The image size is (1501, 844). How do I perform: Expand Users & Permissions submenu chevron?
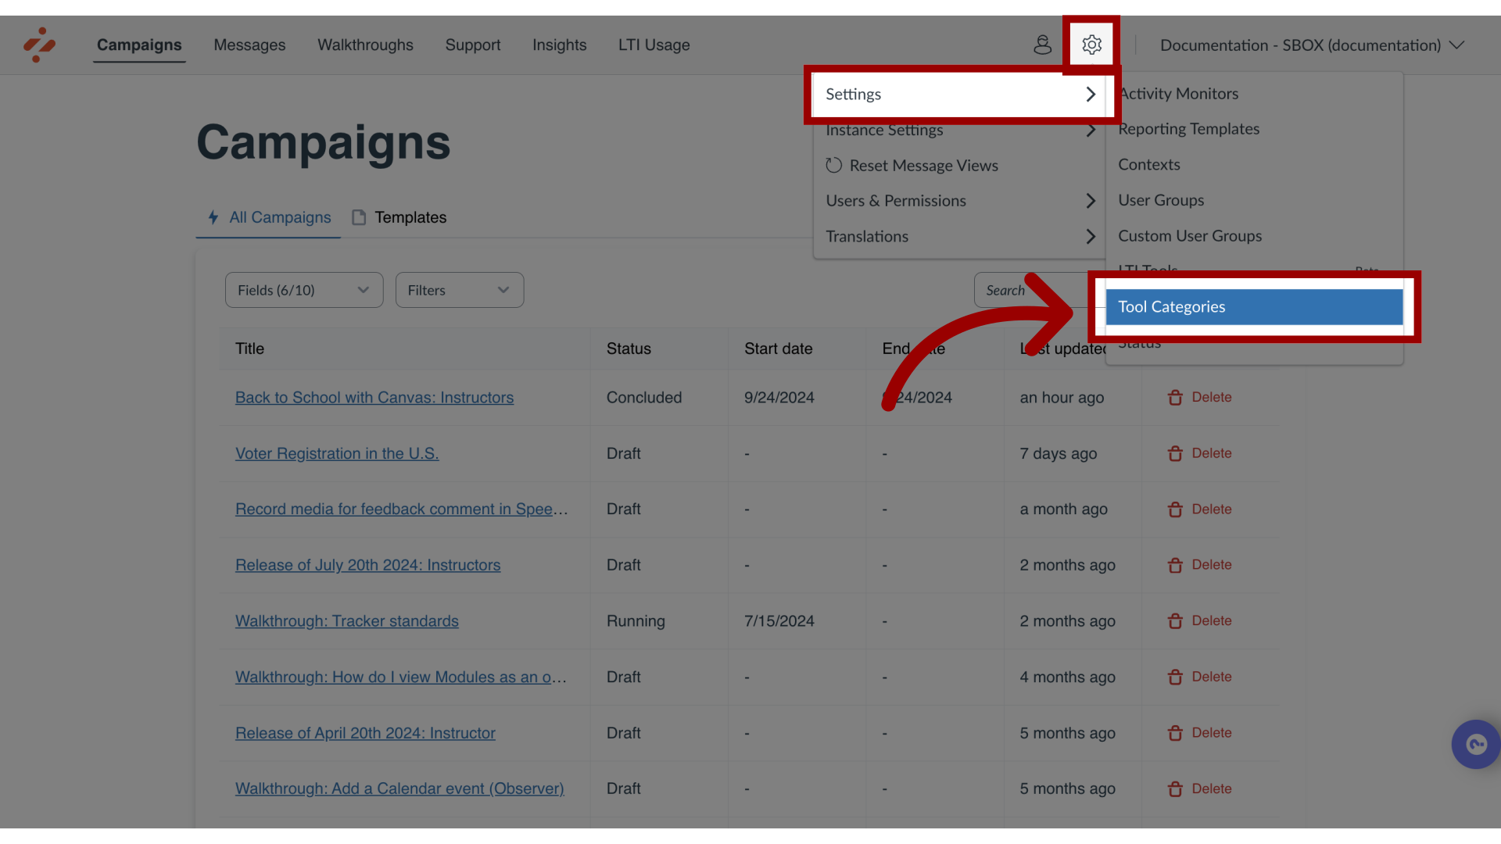click(1091, 201)
